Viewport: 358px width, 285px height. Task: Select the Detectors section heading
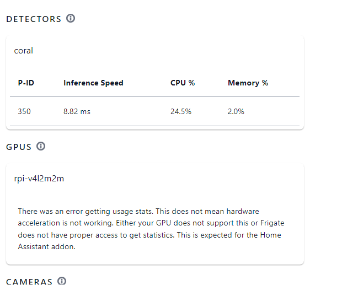click(x=34, y=19)
